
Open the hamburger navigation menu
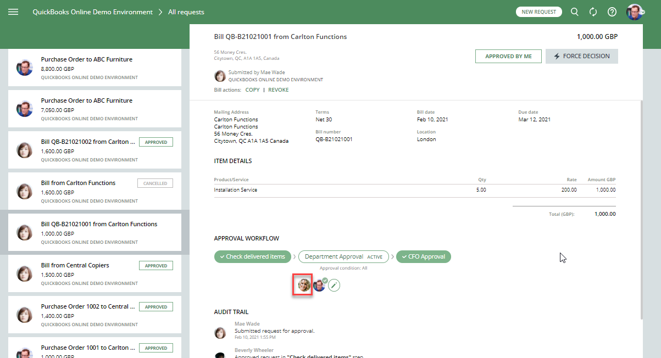13,12
